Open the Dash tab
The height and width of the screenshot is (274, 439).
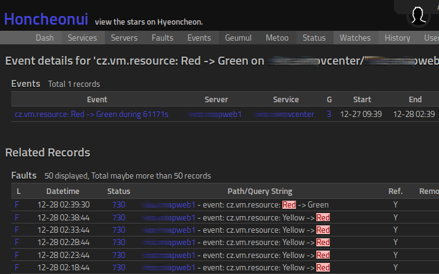coord(44,38)
